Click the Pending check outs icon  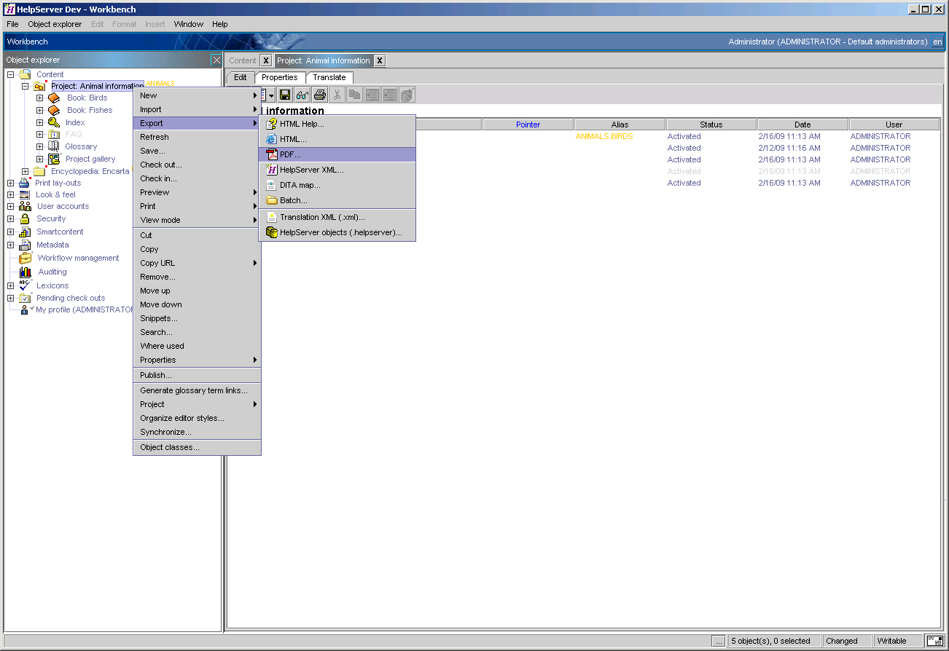(26, 298)
